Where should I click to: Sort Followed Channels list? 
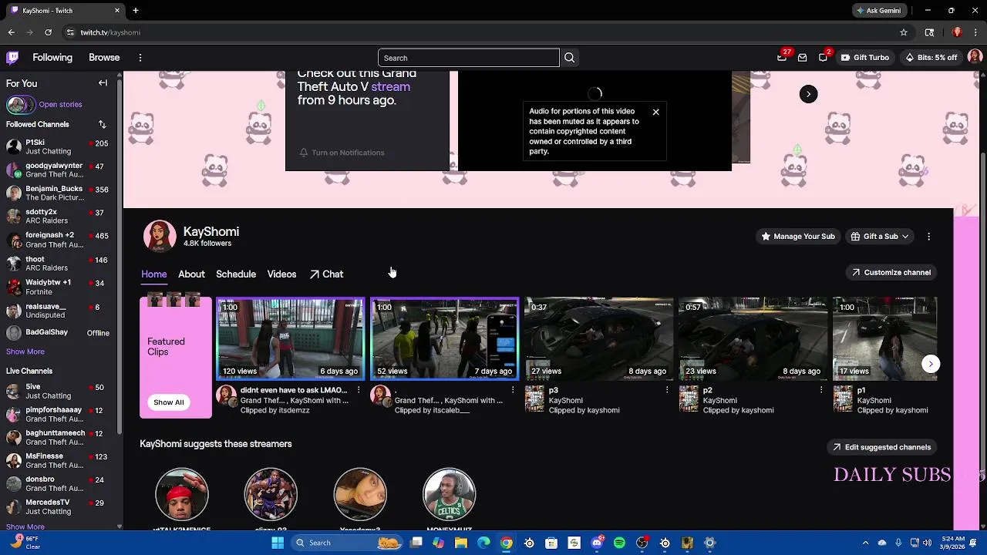point(102,124)
